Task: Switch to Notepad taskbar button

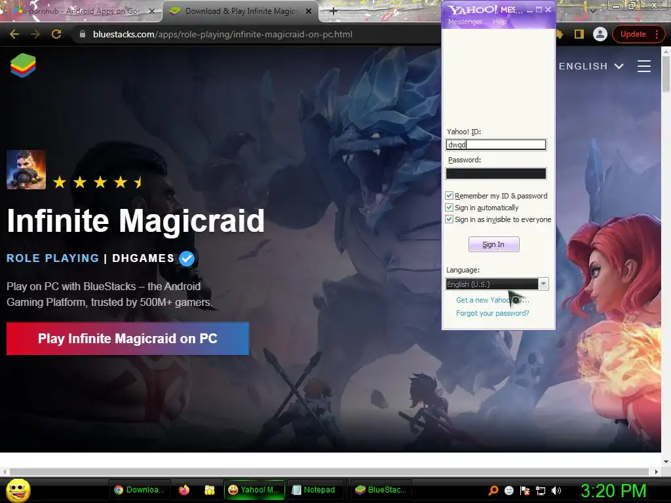Action: pyautogui.click(x=314, y=490)
